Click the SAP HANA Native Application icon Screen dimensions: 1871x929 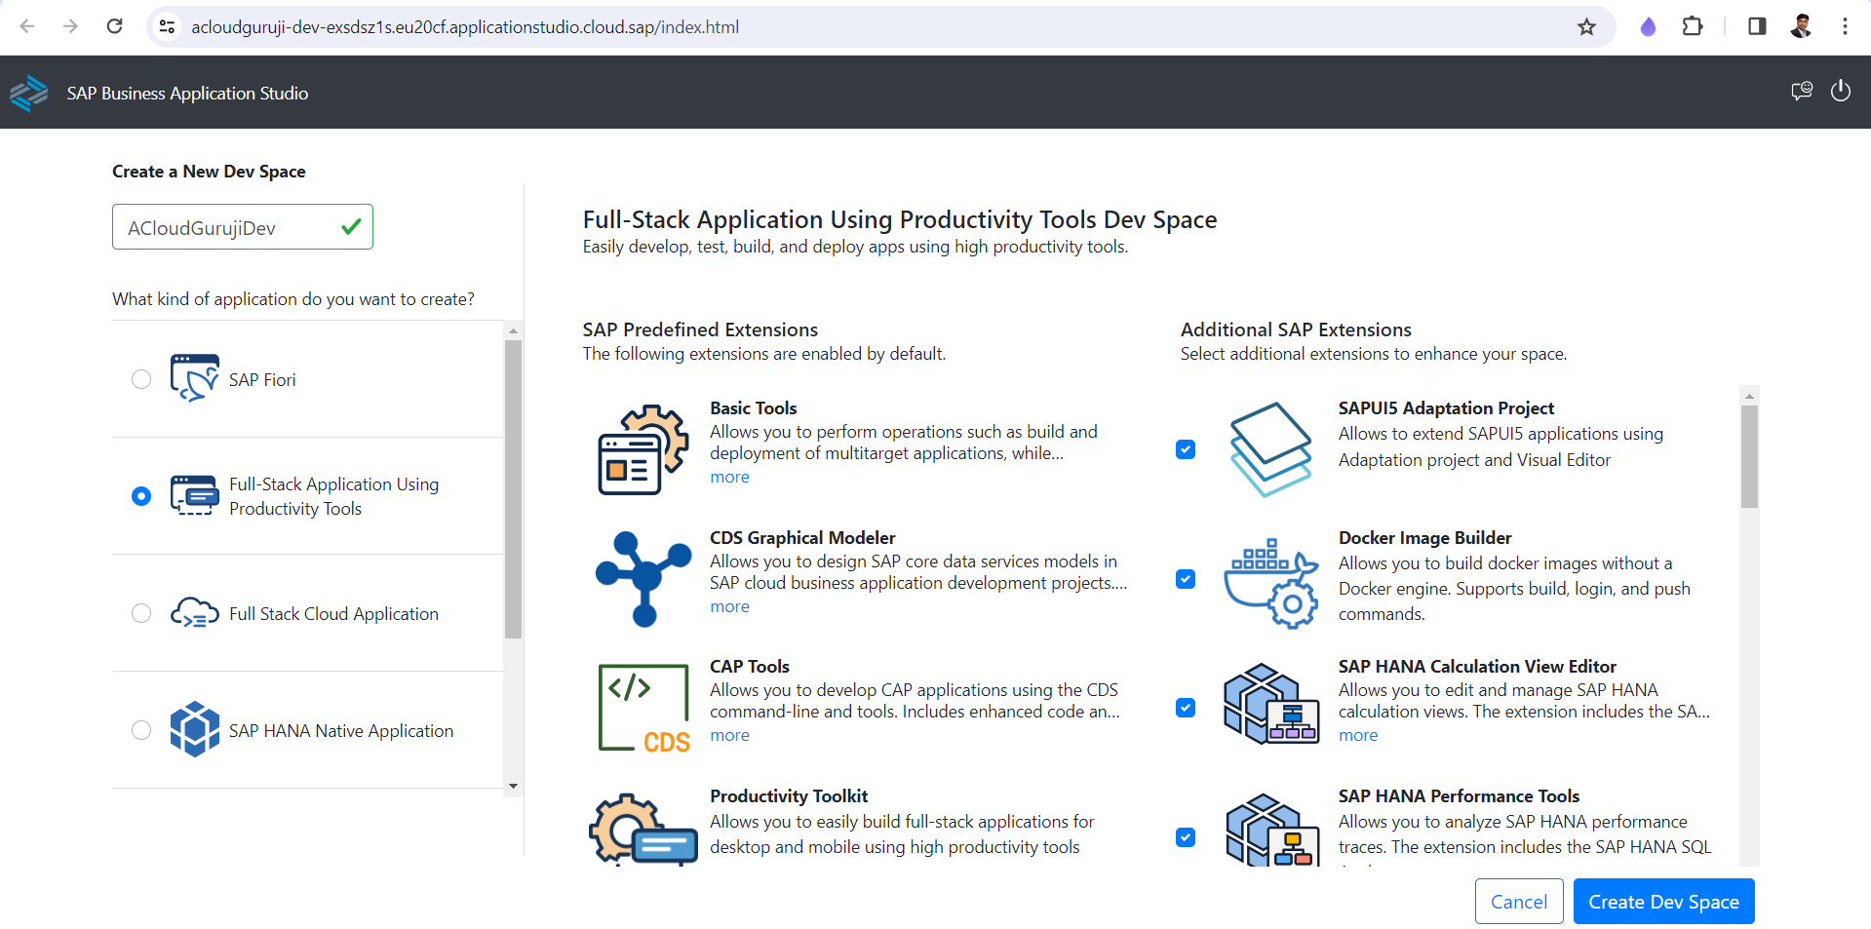tap(194, 729)
